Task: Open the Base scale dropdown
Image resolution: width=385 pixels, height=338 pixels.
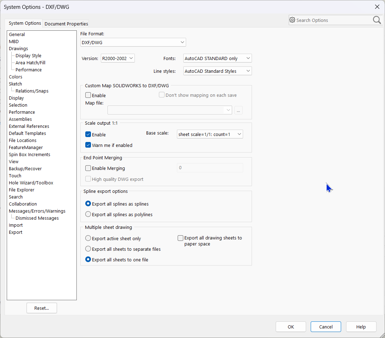Action: 210,134
